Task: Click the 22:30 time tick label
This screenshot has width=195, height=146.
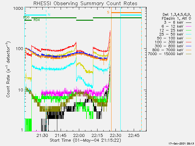Action: tap(115, 135)
